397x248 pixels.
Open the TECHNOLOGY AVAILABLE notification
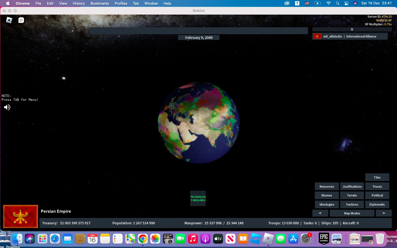tap(198, 198)
